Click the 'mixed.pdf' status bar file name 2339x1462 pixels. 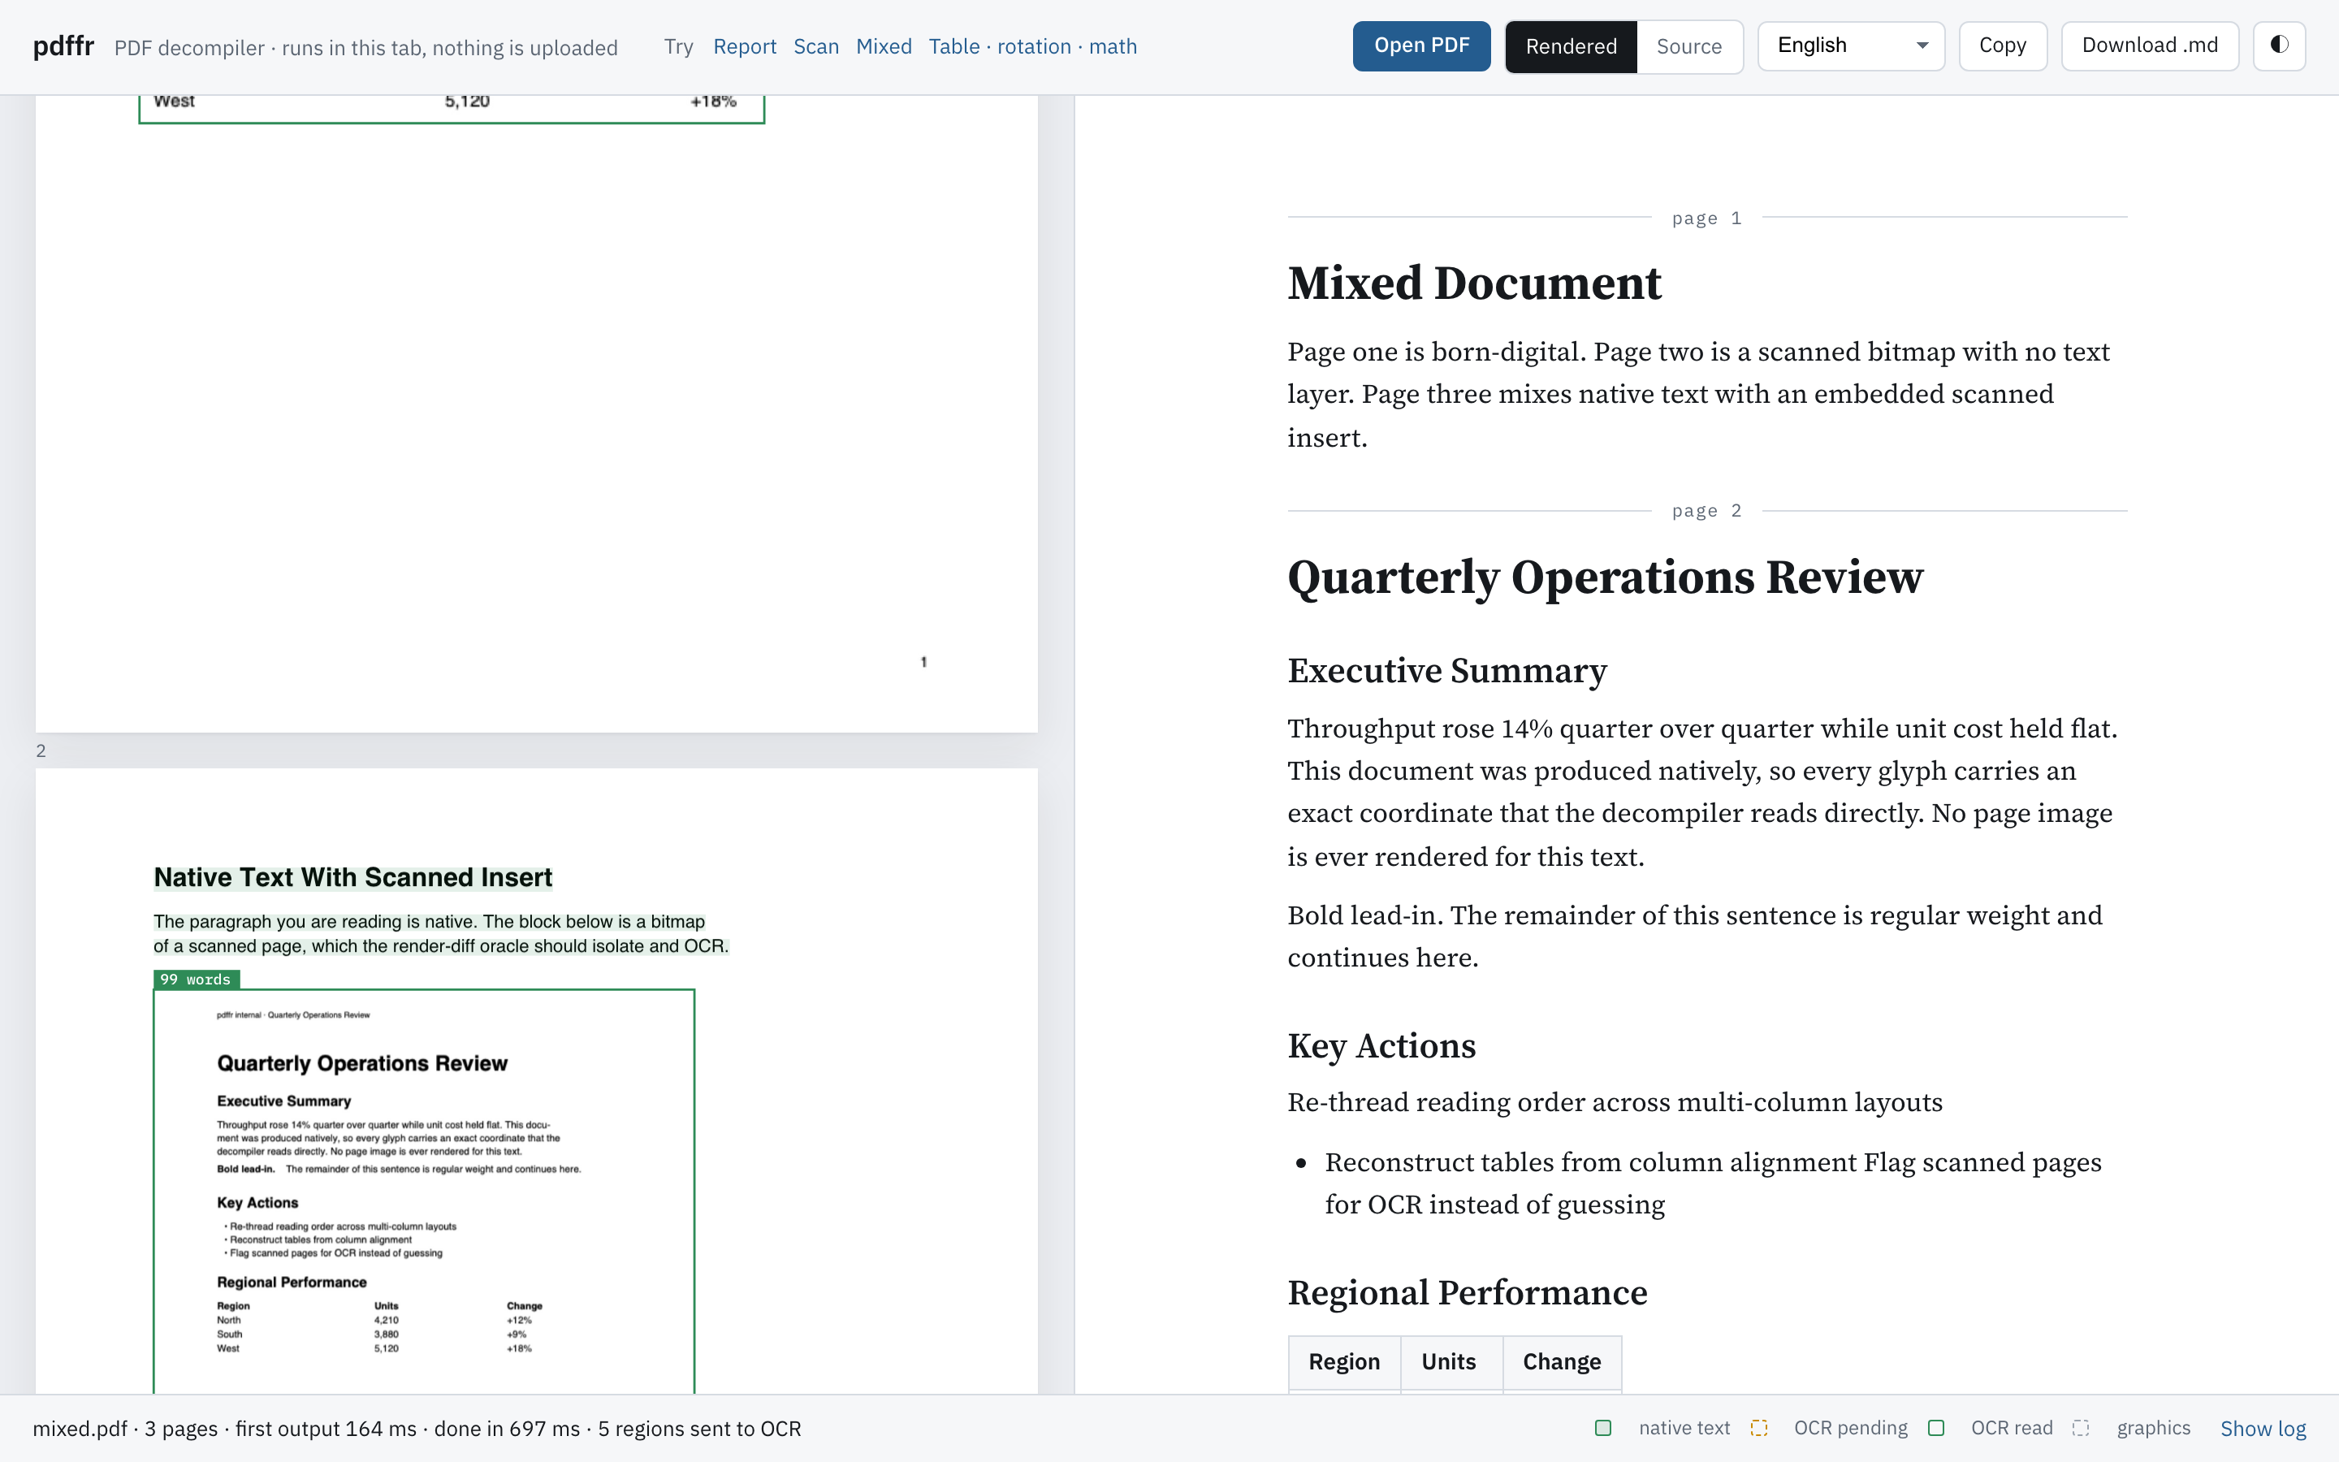point(80,1428)
